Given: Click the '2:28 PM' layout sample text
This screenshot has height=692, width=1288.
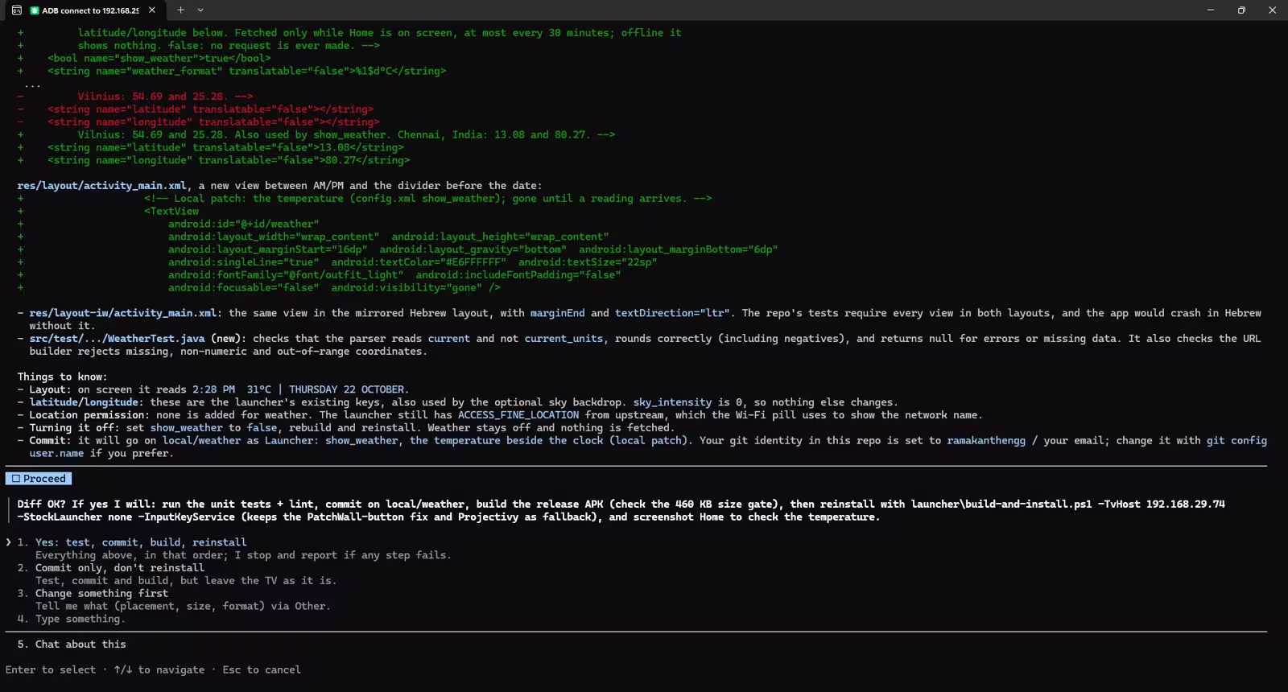Looking at the screenshot, I should [x=213, y=389].
